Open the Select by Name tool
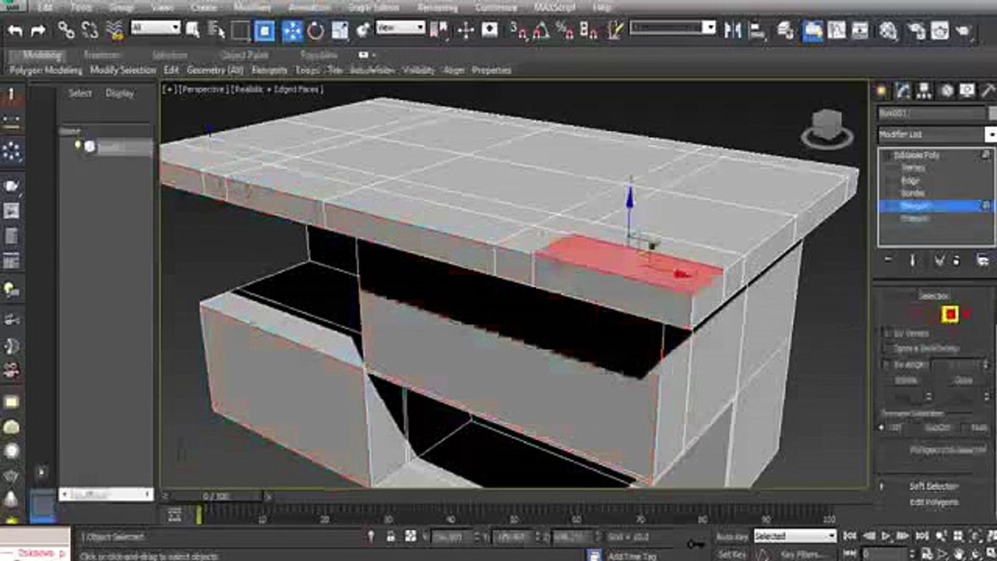The height and width of the screenshot is (561, 997). [x=217, y=30]
